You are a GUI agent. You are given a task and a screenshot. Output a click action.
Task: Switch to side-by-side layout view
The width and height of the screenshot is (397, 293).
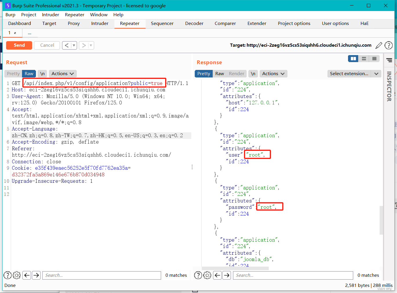[353, 59]
